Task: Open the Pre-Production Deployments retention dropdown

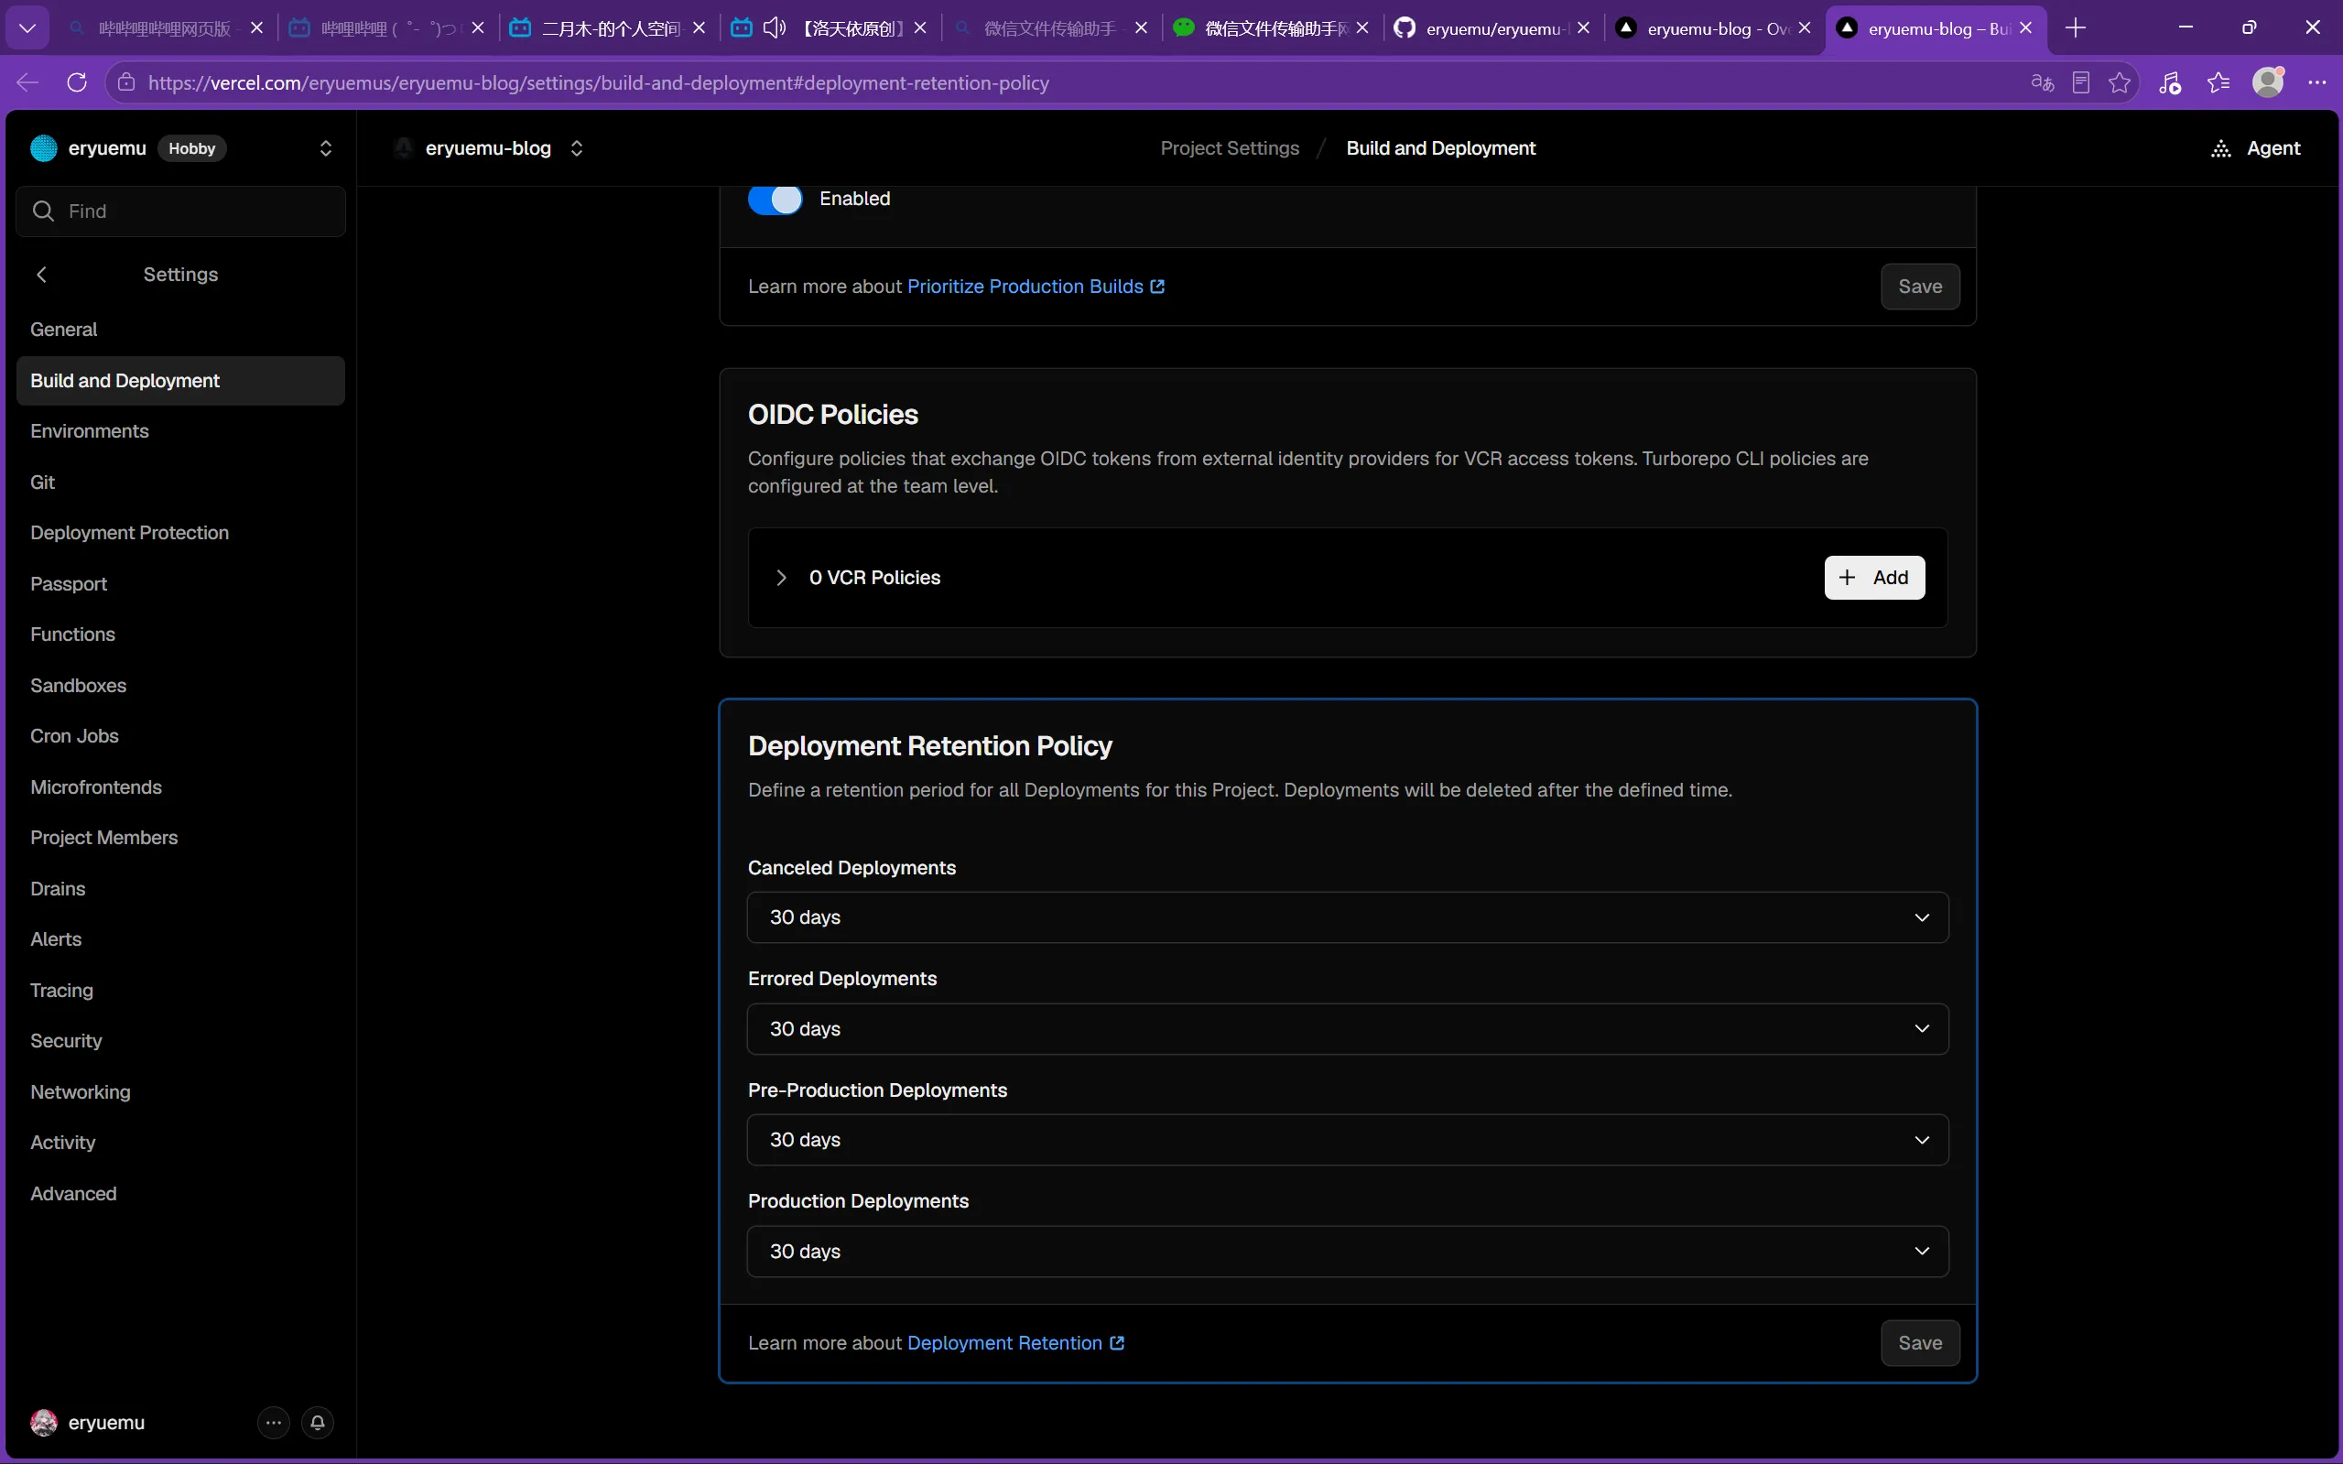Action: click(1347, 1140)
